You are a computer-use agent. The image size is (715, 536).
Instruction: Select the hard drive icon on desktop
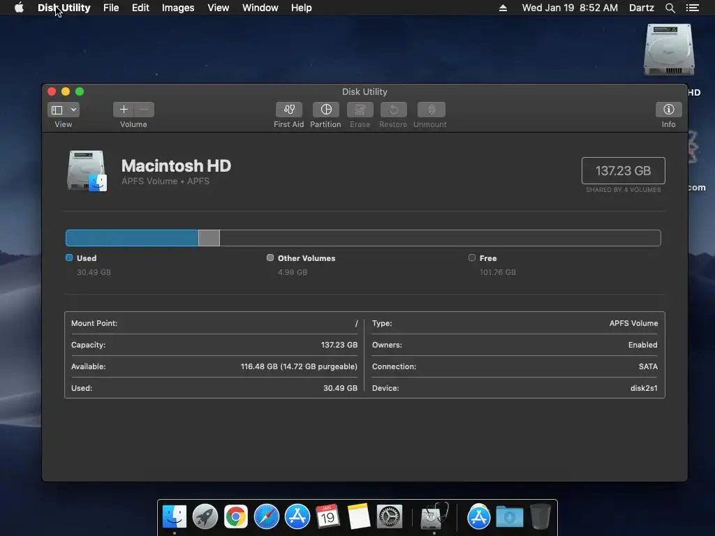[669, 50]
